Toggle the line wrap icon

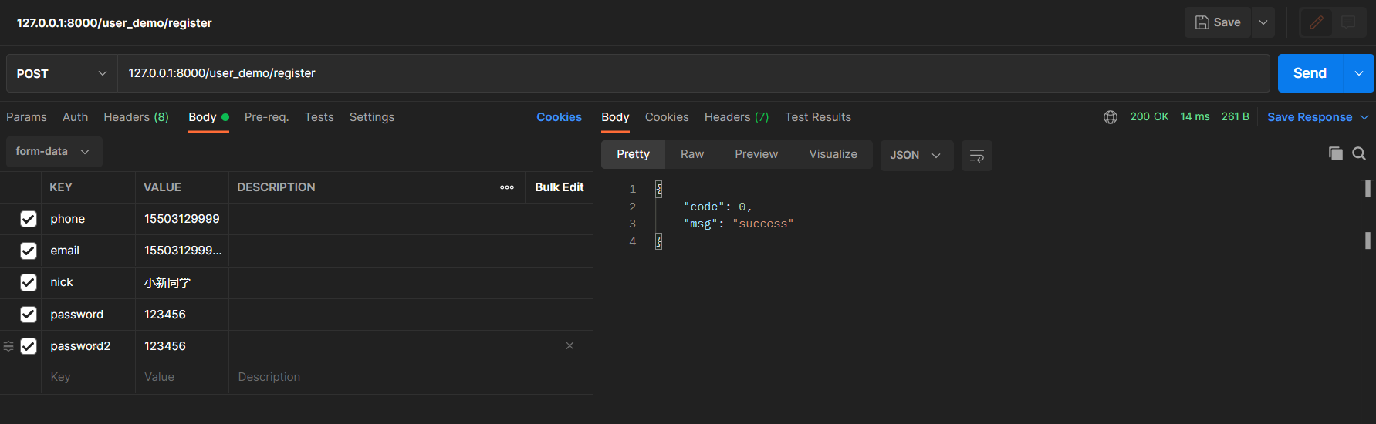click(x=976, y=155)
